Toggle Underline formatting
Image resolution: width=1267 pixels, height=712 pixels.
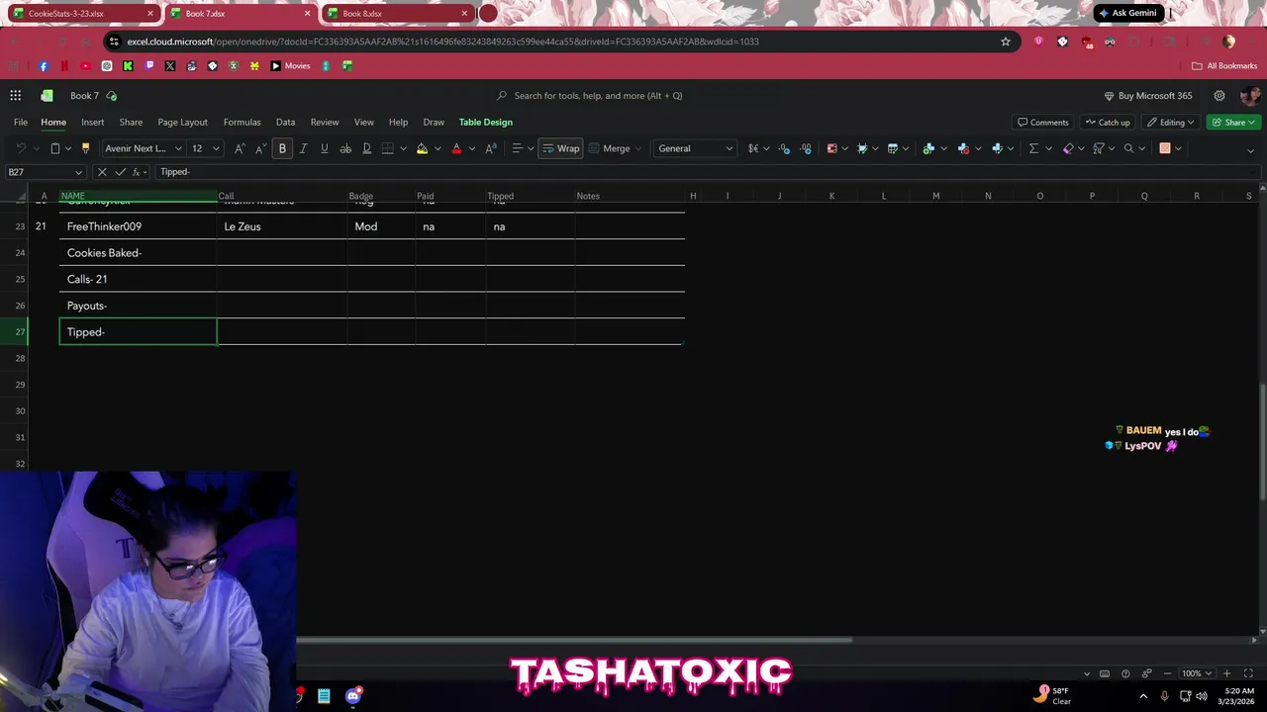(x=324, y=148)
